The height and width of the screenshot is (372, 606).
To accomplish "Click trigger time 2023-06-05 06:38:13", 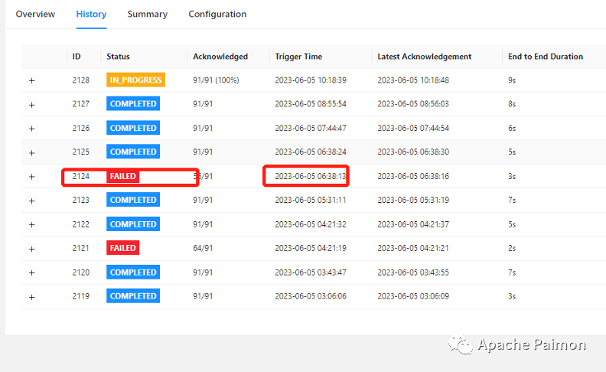I will [311, 176].
